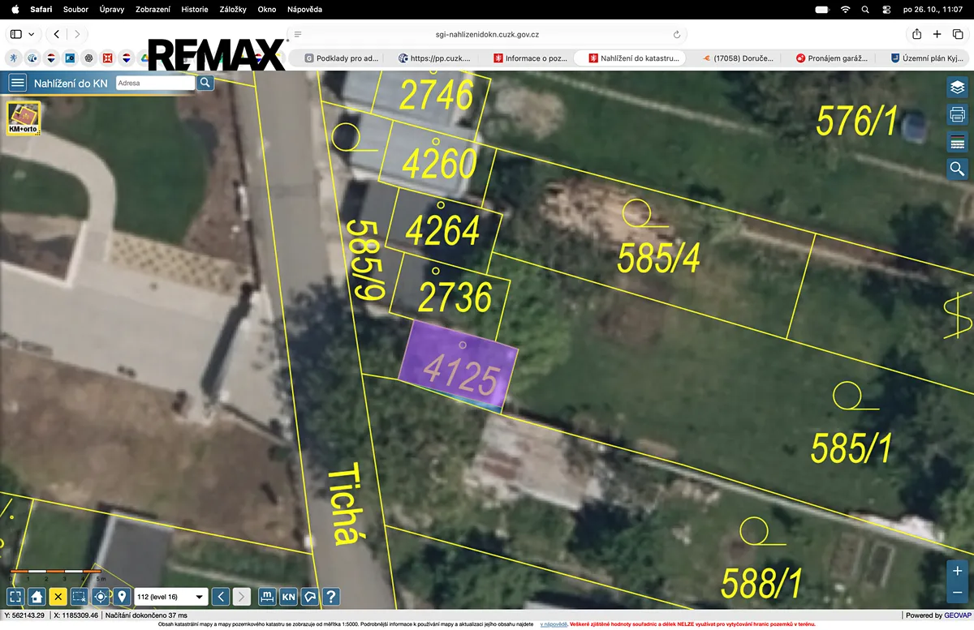Click the yellow X clear selection button
Screen dimensions: 974x630
pyautogui.click(x=58, y=597)
